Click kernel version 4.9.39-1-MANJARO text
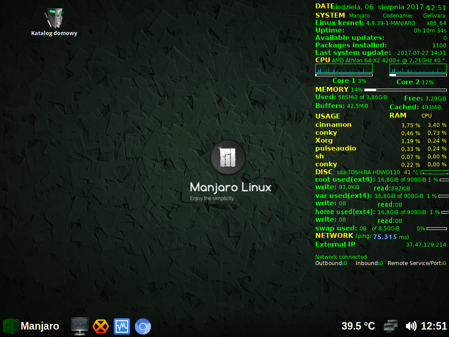Viewport: 449px width, 337px height. coord(391,23)
